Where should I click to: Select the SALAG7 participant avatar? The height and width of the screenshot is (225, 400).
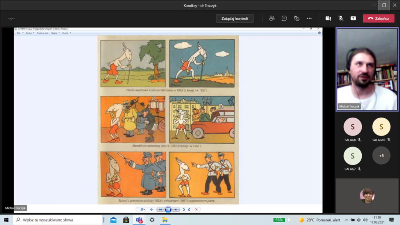pyautogui.click(x=353, y=155)
